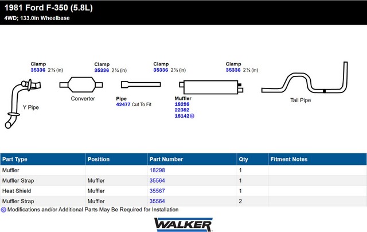
Task: Click the Y Pipe diagram image
Action: point(23,104)
